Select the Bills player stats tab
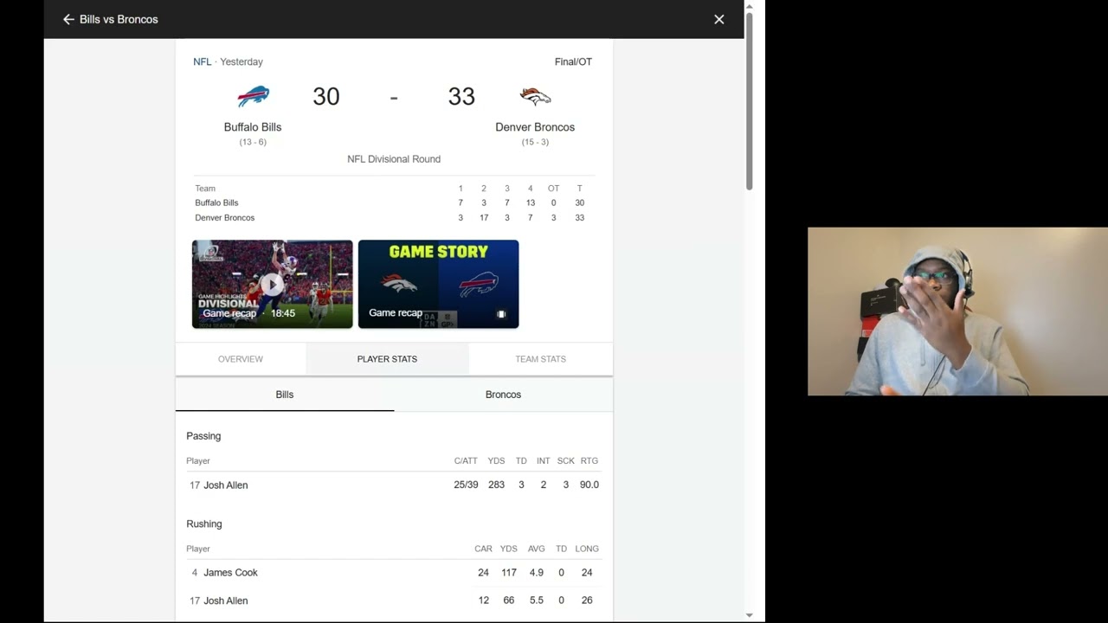Image resolution: width=1108 pixels, height=623 pixels. click(285, 395)
